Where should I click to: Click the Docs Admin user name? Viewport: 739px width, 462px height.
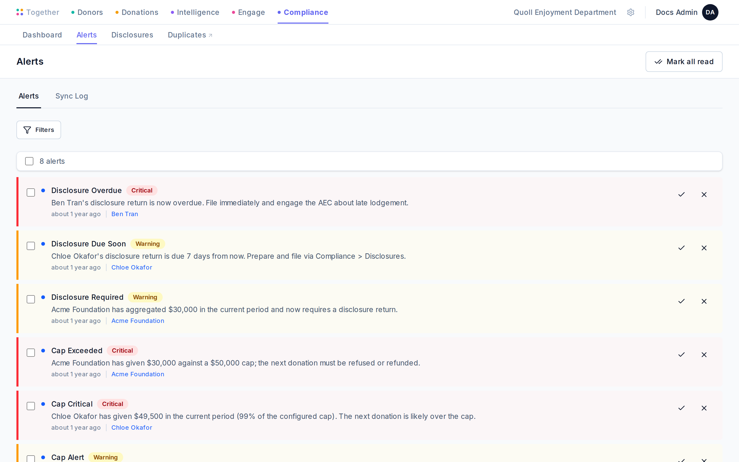click(x=676, y=12)
